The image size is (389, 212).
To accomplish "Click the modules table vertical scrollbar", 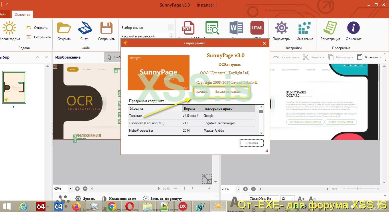I will pos(261,120).
